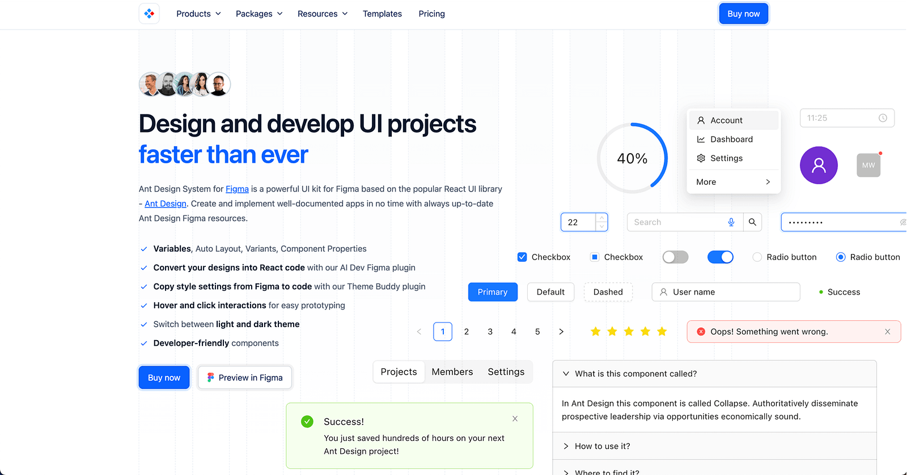Click the indeterminate Checkbox
The width and height of the screenshot is (907, 475).
point(595,257)
